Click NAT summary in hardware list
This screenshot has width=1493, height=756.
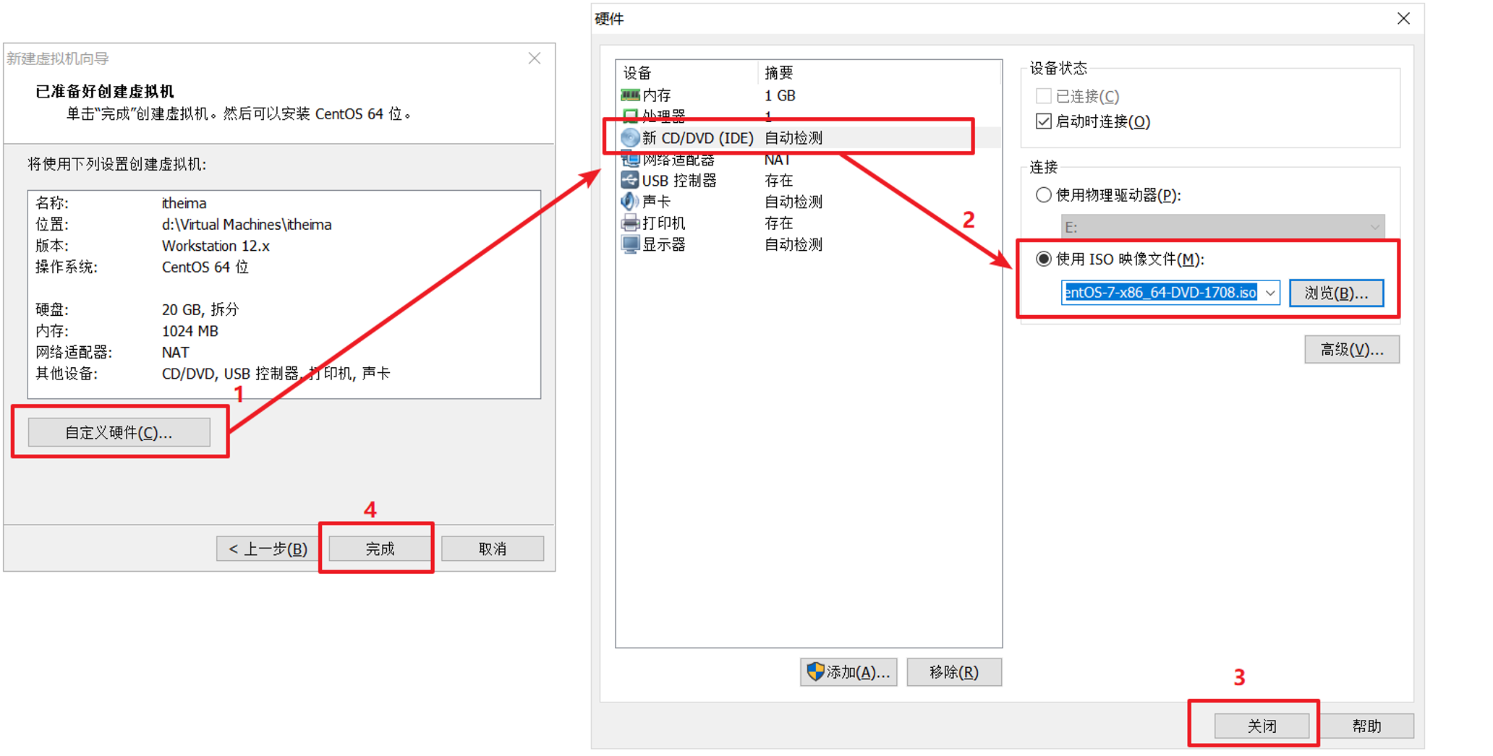click(778, 159)
